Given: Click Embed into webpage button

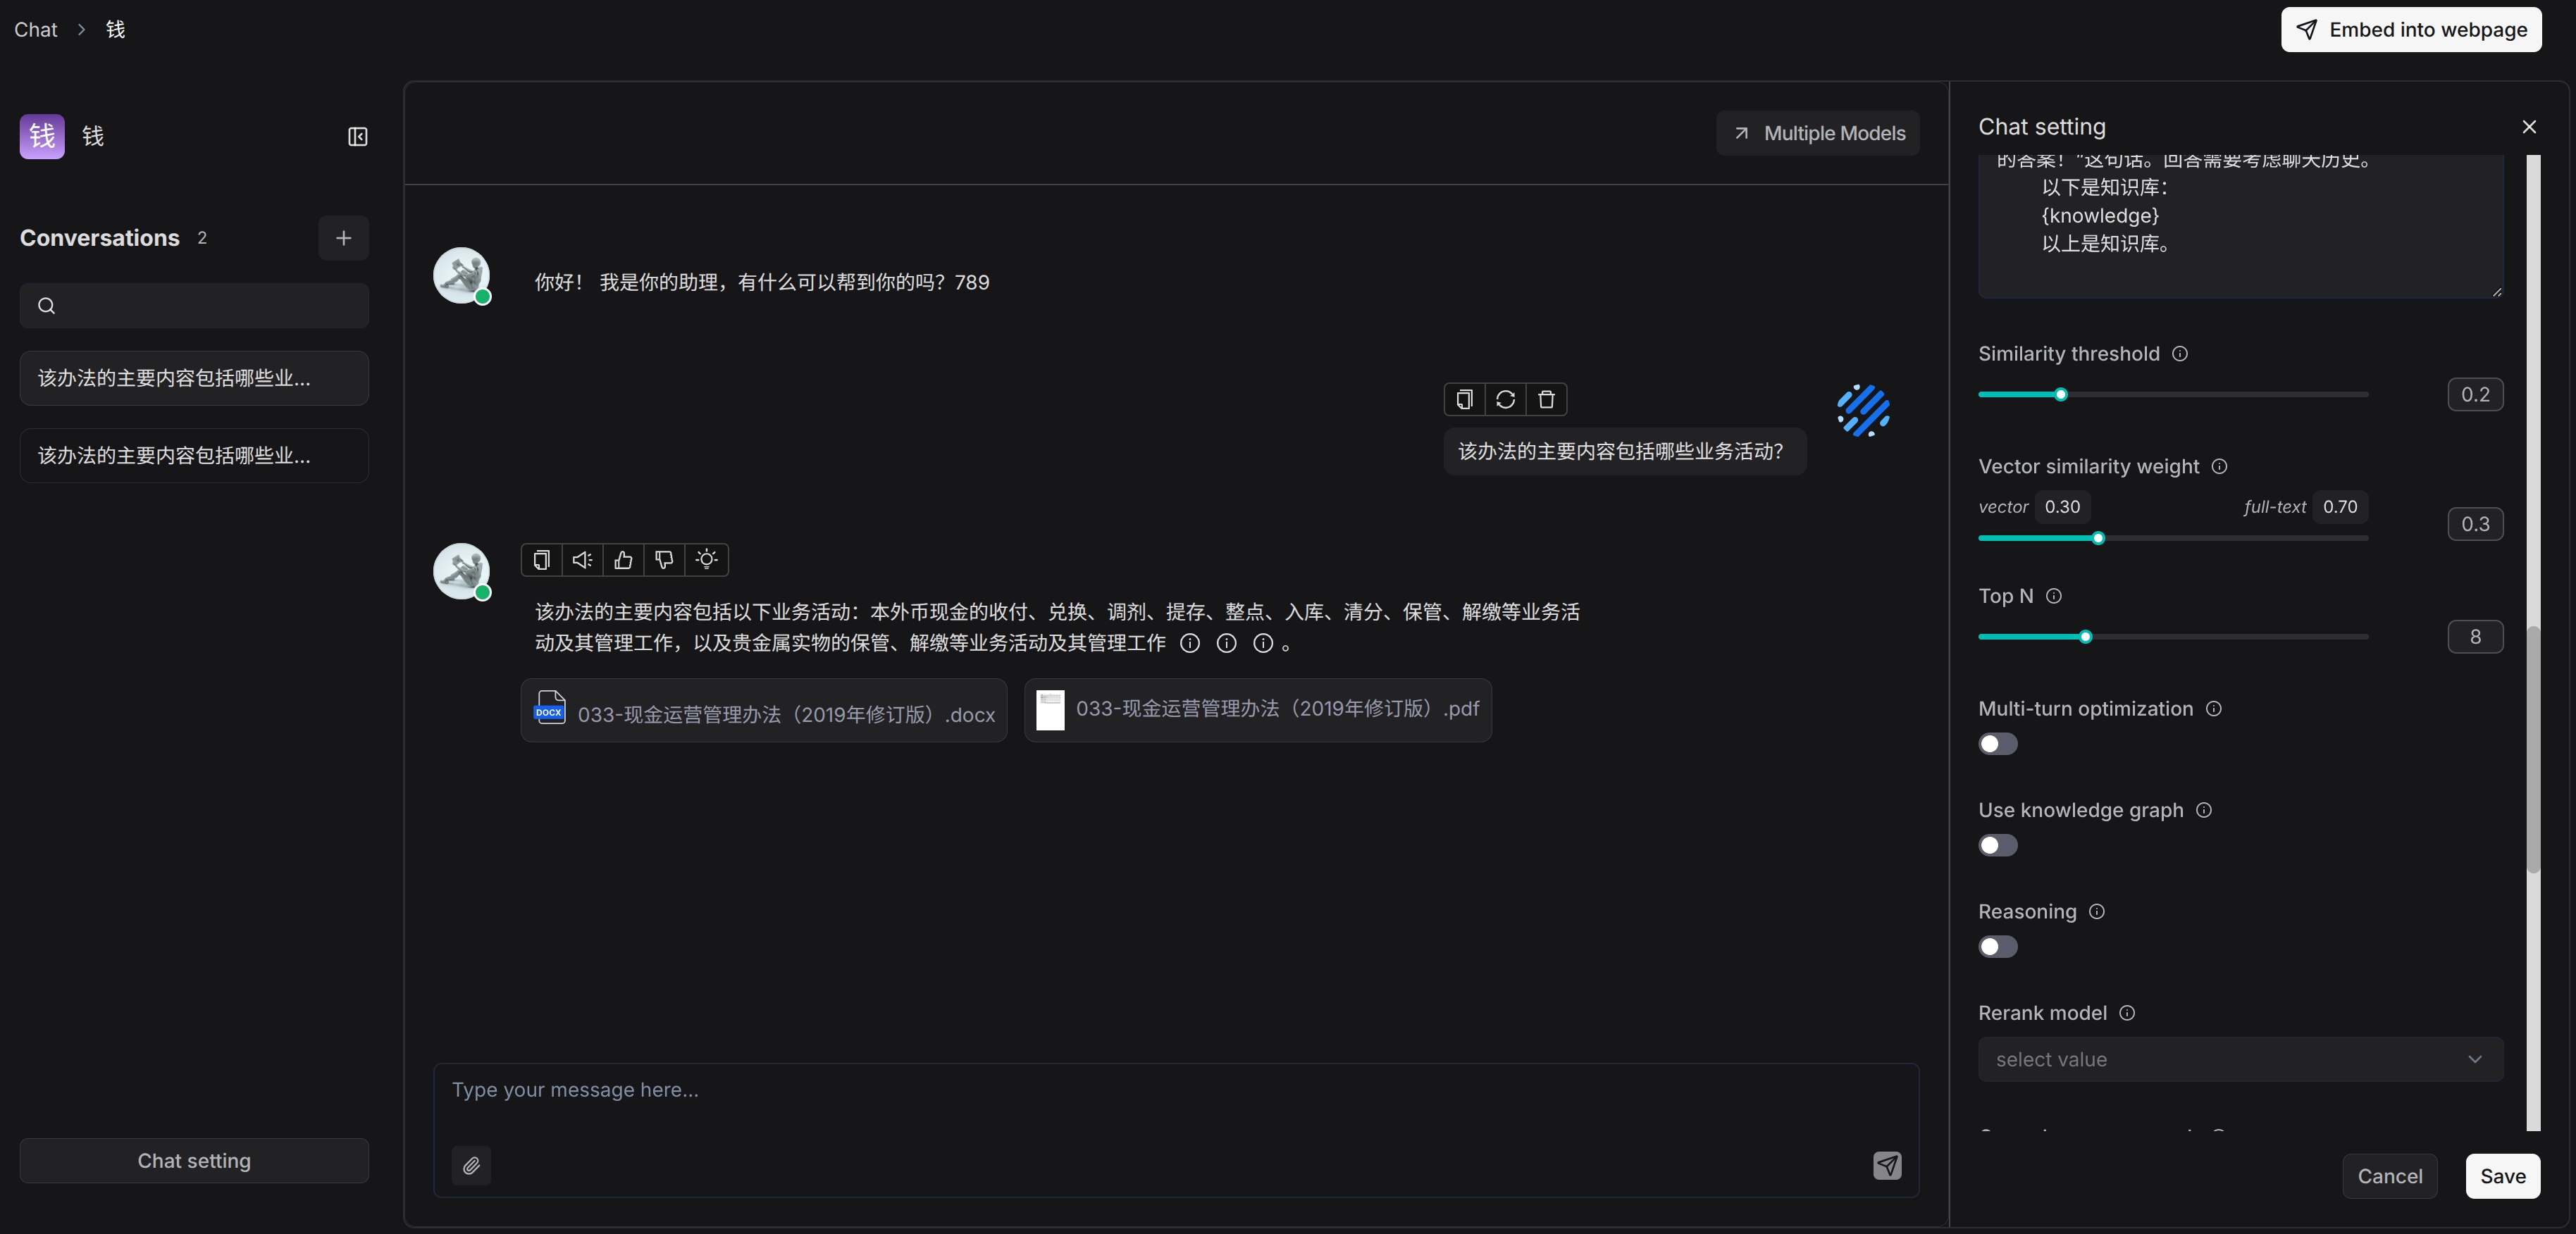Looking at the screenshot, I should (x=2410, y=30).
